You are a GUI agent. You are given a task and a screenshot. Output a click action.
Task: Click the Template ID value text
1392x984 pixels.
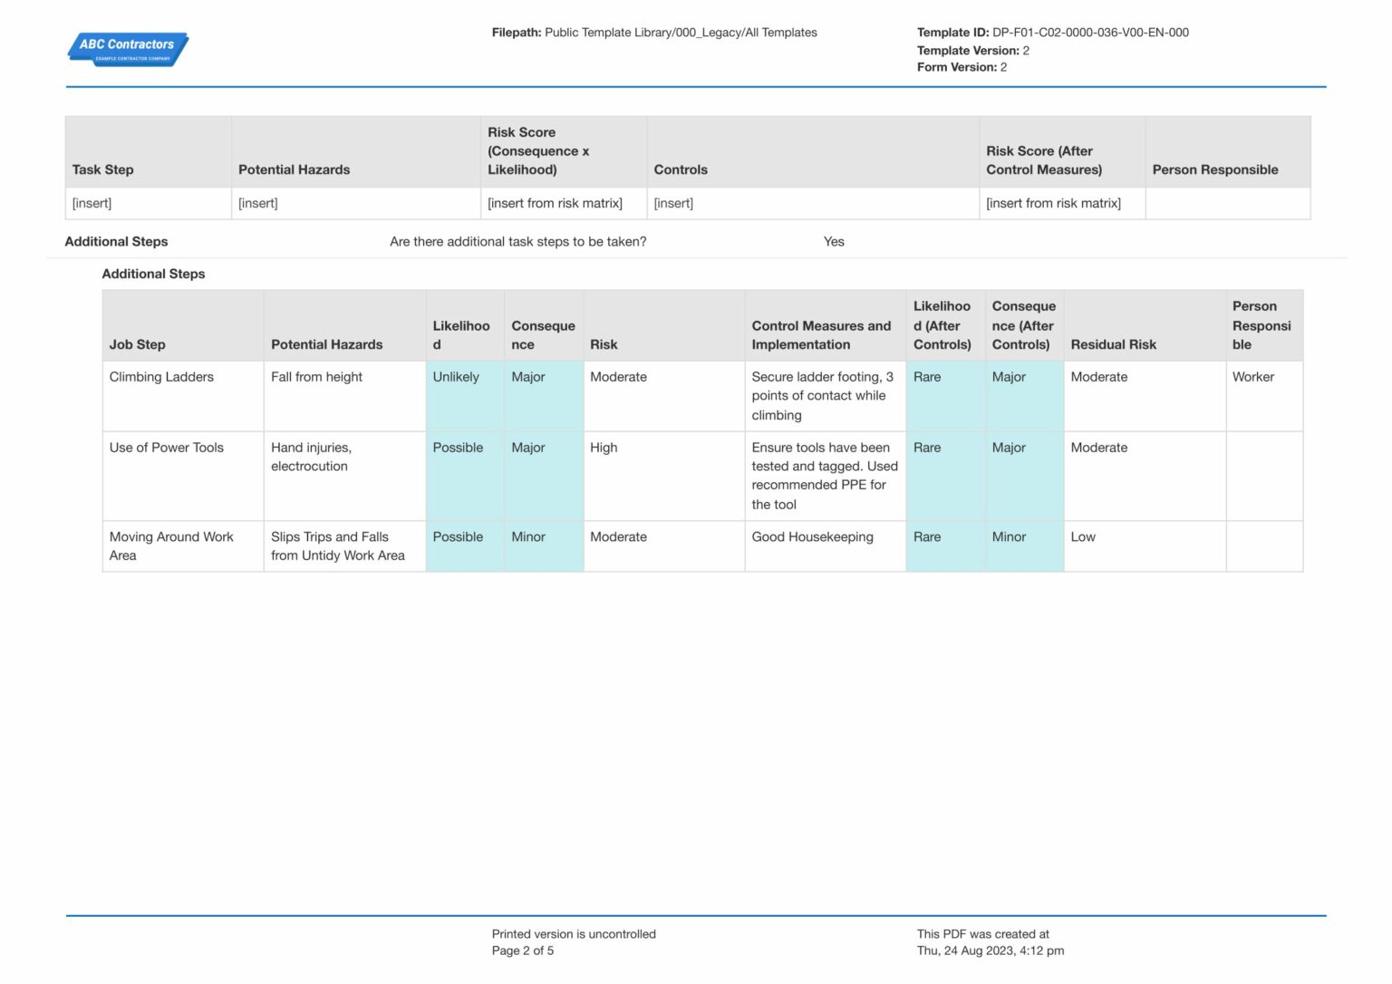tap(1090, 32)
